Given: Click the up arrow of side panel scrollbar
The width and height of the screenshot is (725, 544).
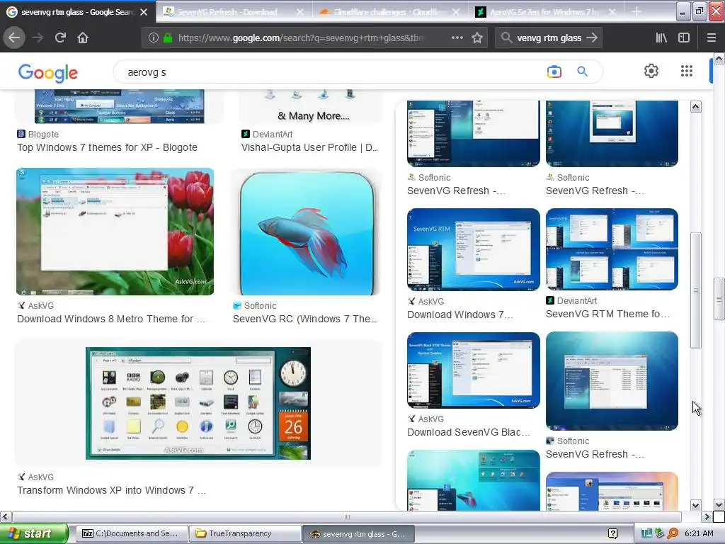Looking at the screenshot, I should [695, 107].
